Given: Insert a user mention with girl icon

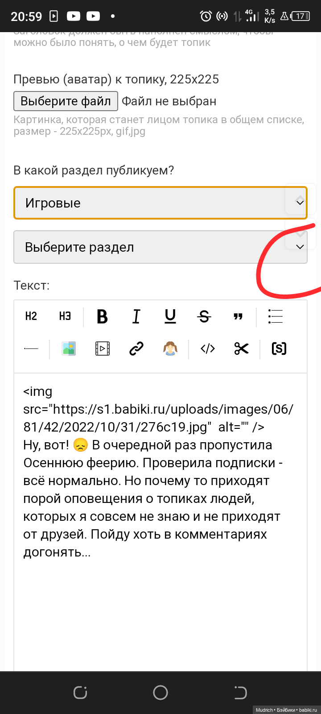Looking at the screenshot, I should click(170, 349).
